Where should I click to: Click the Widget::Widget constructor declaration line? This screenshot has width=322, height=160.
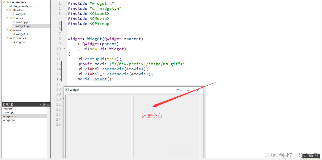105,39
